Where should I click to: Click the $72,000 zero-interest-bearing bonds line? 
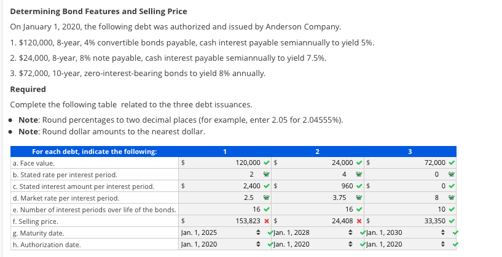(x=138, y=74)
